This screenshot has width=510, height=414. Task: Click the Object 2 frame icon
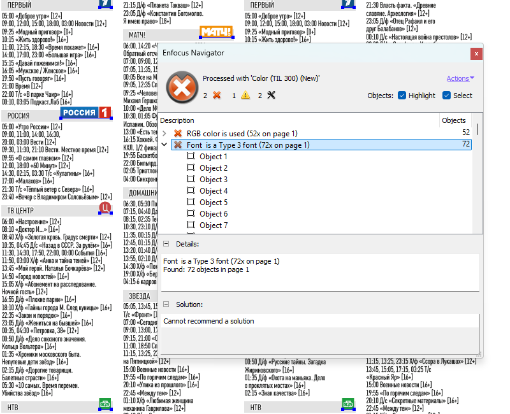point(191,168)
